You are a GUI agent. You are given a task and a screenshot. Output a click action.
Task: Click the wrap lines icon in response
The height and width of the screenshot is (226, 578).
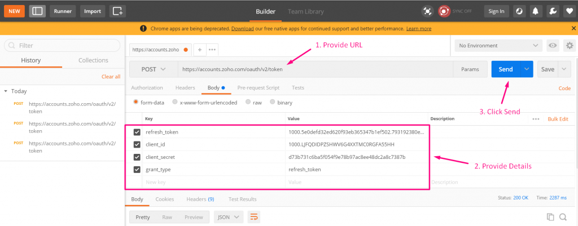tap(253, 217)
